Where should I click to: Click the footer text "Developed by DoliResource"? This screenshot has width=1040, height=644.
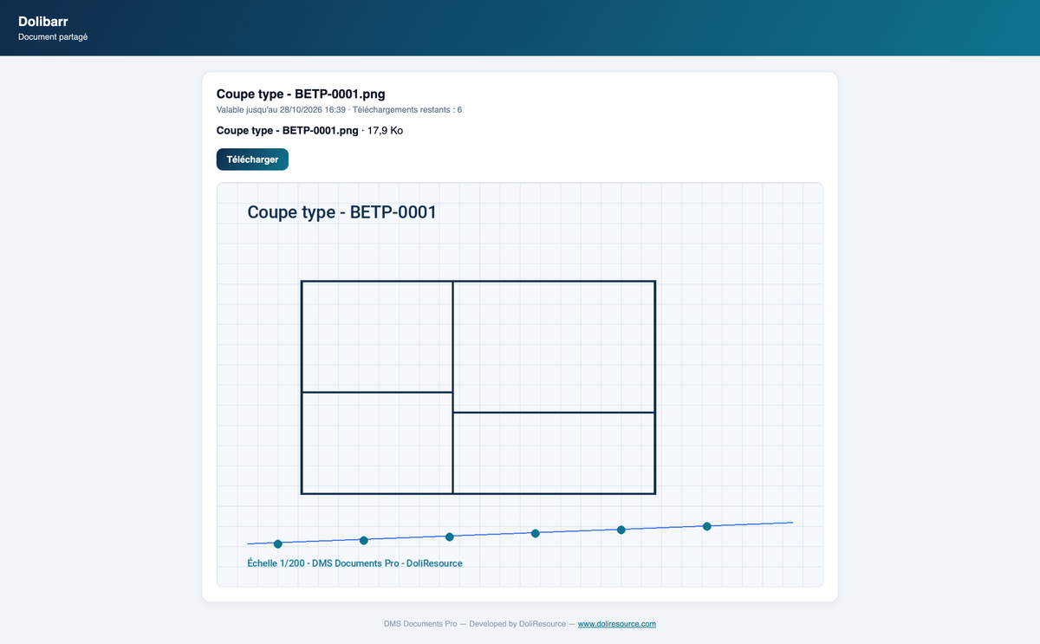[x=517, y=624]
